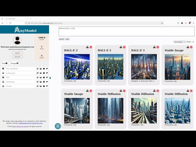Image resolution: width=196 pixels, height=147 pixels.
Task: Edit the Why AnyModel saved item
Action: tap(38, 69)
